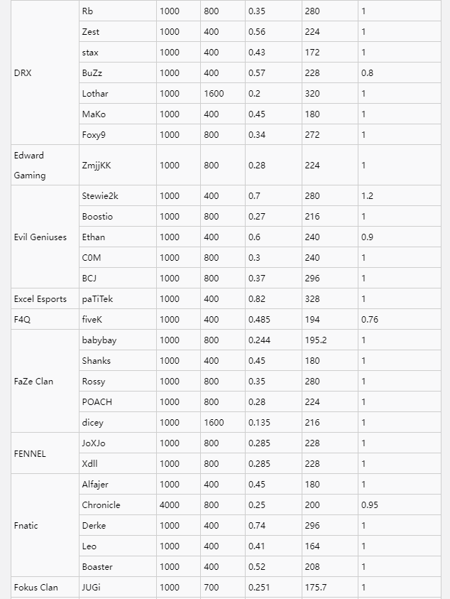Click the FENNEL team name

30,453
